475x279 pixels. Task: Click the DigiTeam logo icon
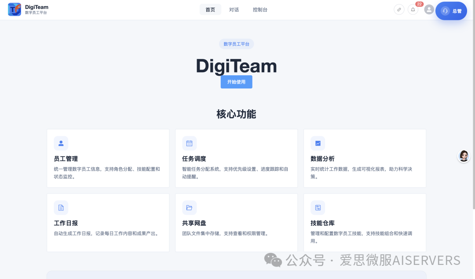tap(15, 9)
